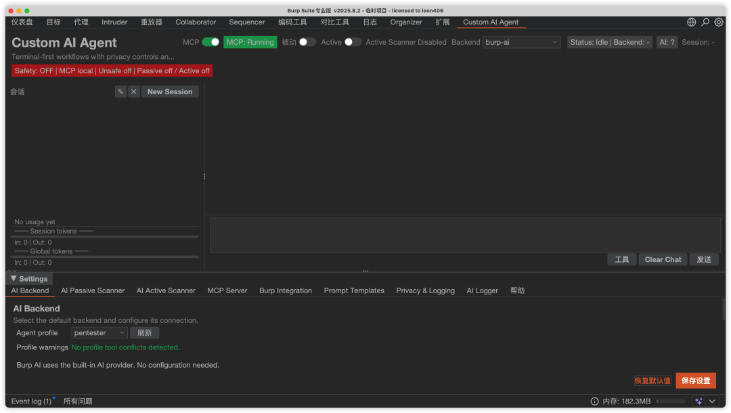
Task: Open 所有问题 in the status bar
Action: coord(78,401)
